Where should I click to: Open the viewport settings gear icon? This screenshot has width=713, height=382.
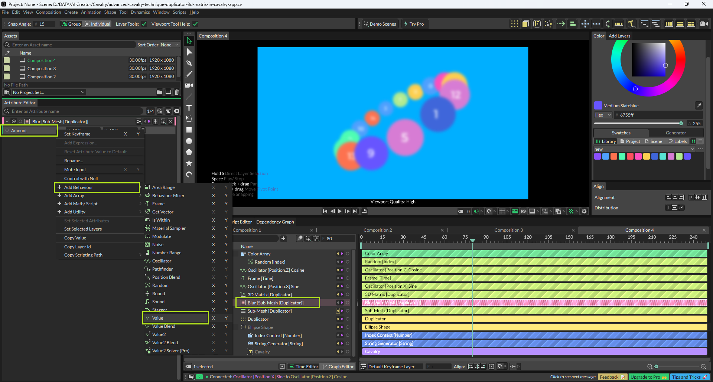pos(584,211)
